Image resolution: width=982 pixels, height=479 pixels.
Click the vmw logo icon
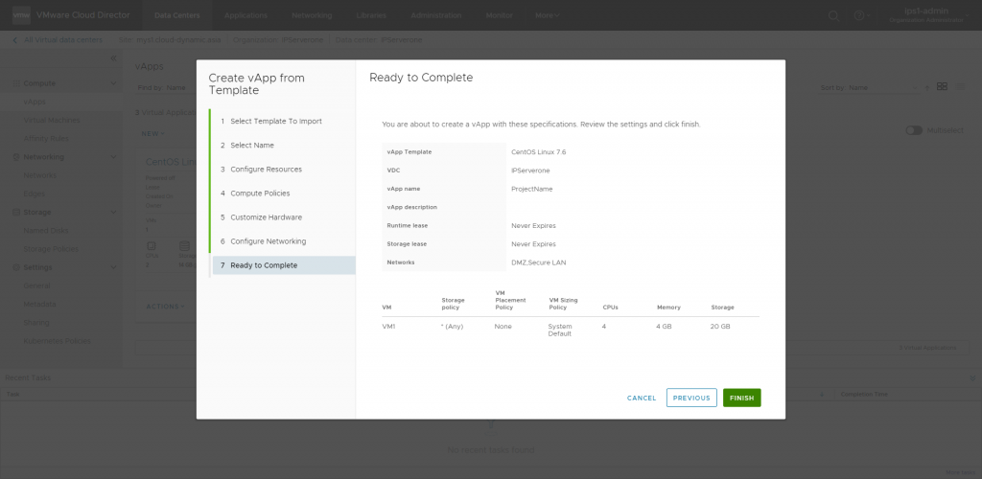pyautogui.click(x=18, y=15)
